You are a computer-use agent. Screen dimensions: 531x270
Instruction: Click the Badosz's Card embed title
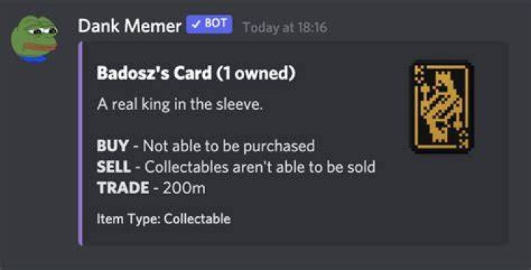195,73
